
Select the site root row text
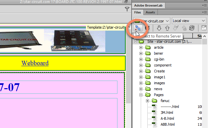pyautogui.click(x=169, y=41)
